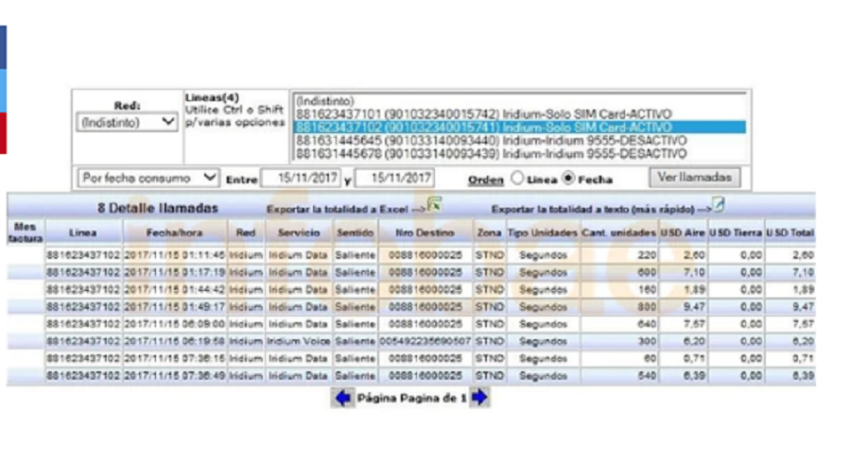Select the Fecha order radio button
The height and width of the screenshot is (460, 851).
[x=569, y=178]
